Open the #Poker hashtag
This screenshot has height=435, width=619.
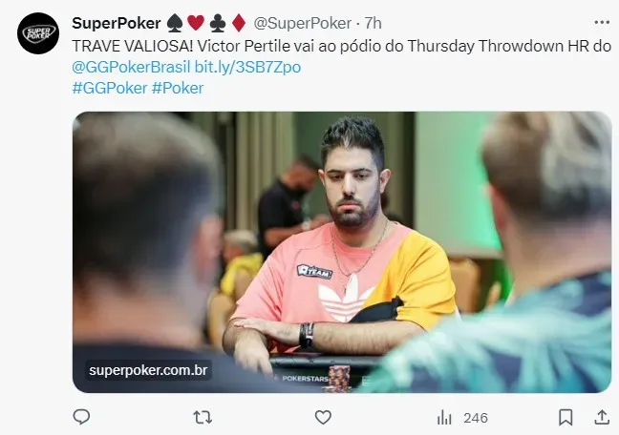tap(178, 88)
